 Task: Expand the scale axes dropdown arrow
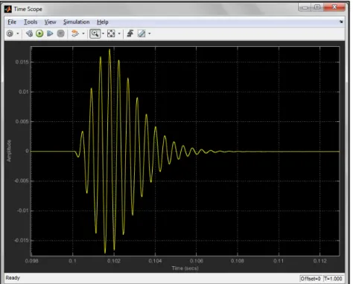119,33
